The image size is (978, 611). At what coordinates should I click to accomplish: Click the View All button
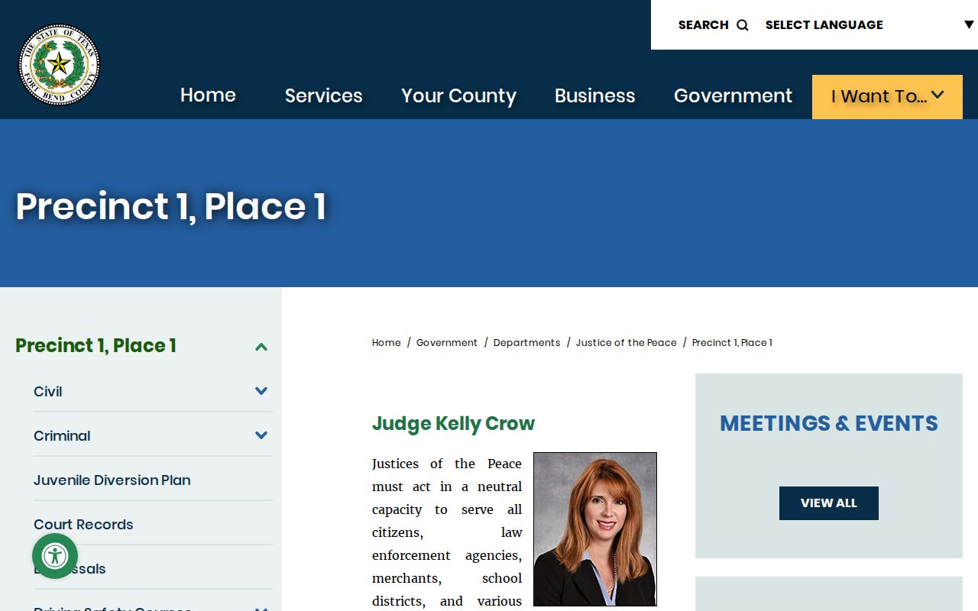(829, 503)
